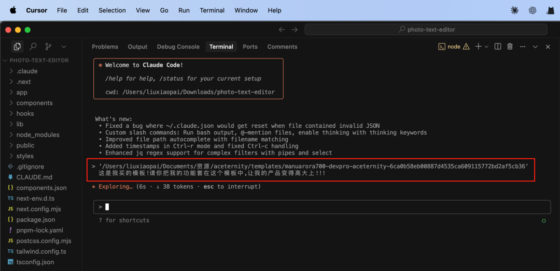Image resolution: width=560 pixels, height=271 pixels.
Task: Switch to the Problems tab
Action: click(105, 47)
